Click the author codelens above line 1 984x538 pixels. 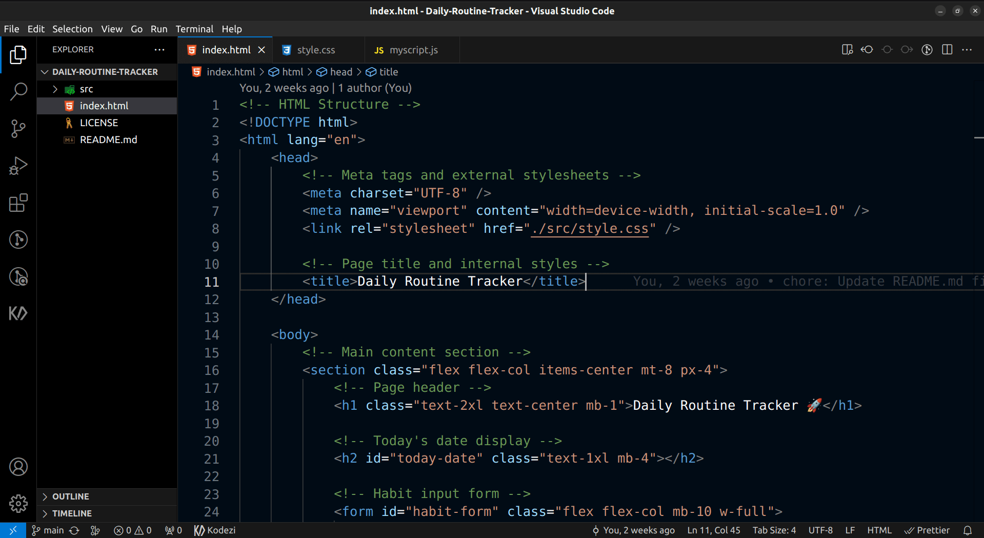coord(325,88)
